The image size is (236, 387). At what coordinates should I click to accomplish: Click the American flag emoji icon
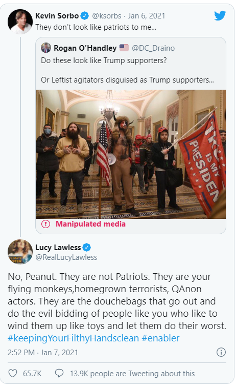pyautogui.click(x=124, y=48)
